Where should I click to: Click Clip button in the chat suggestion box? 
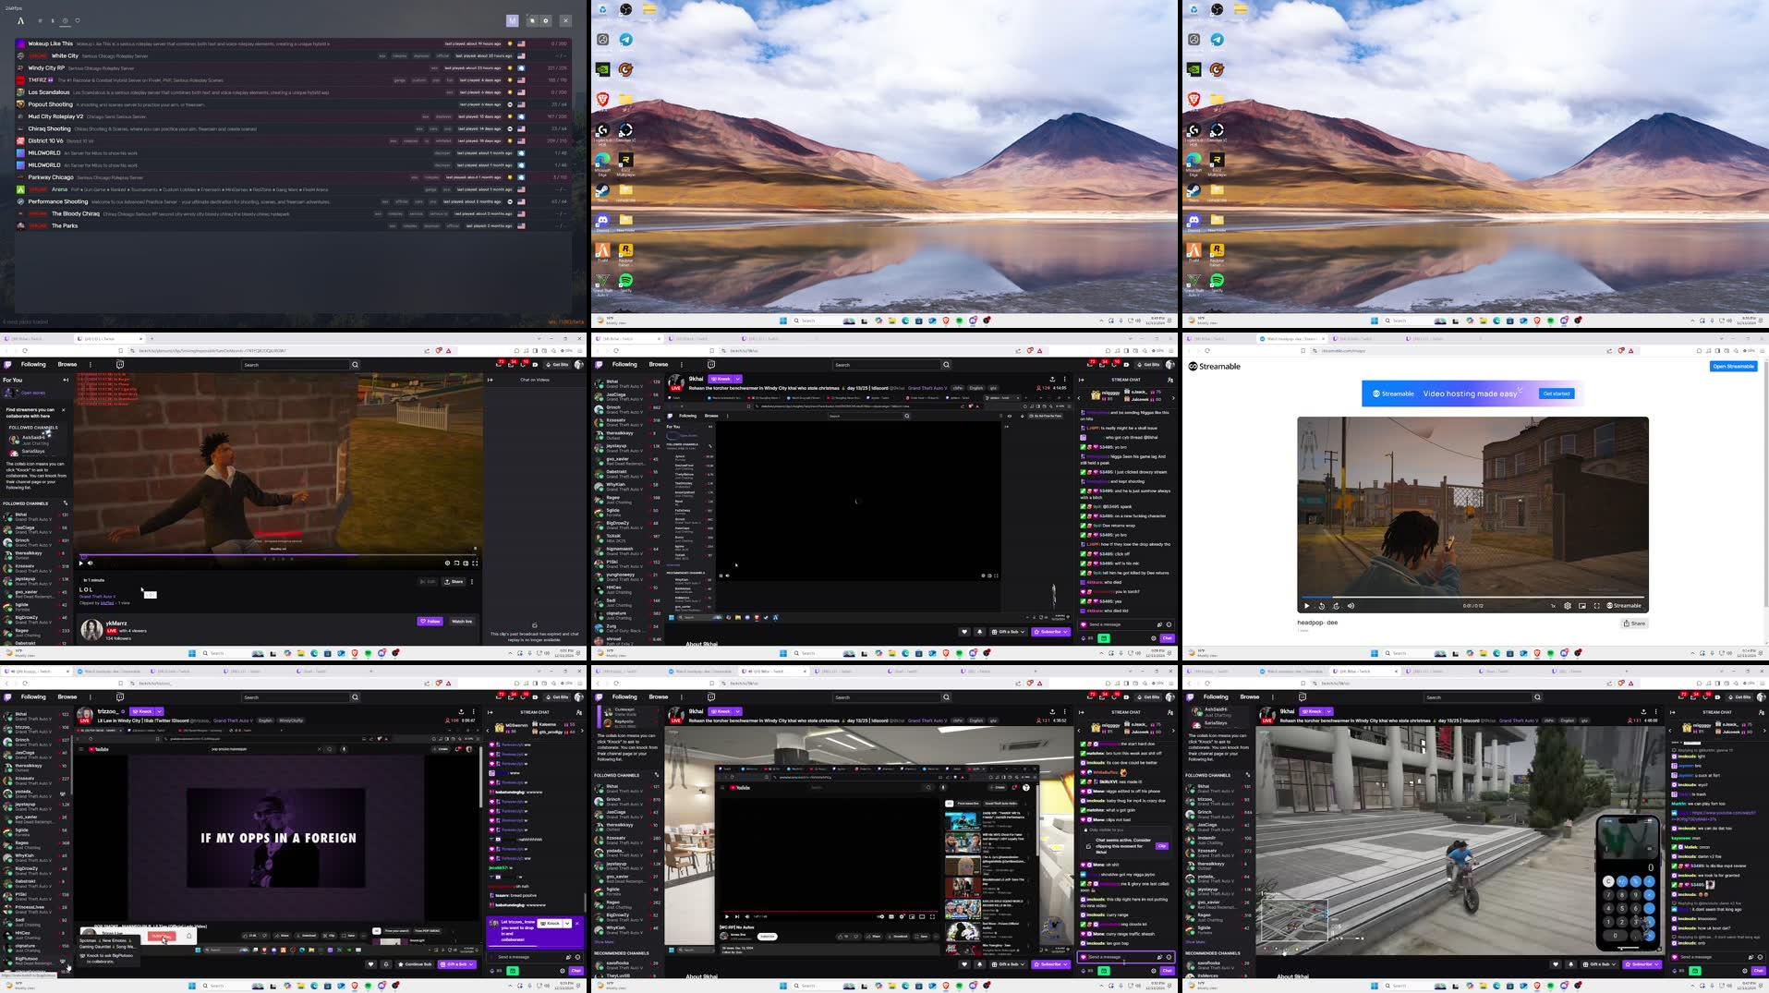click(x=1162, y=846)
